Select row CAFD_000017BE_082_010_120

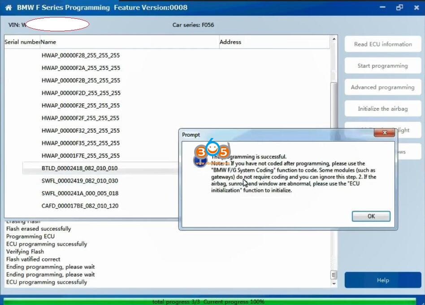click(80, 206)
